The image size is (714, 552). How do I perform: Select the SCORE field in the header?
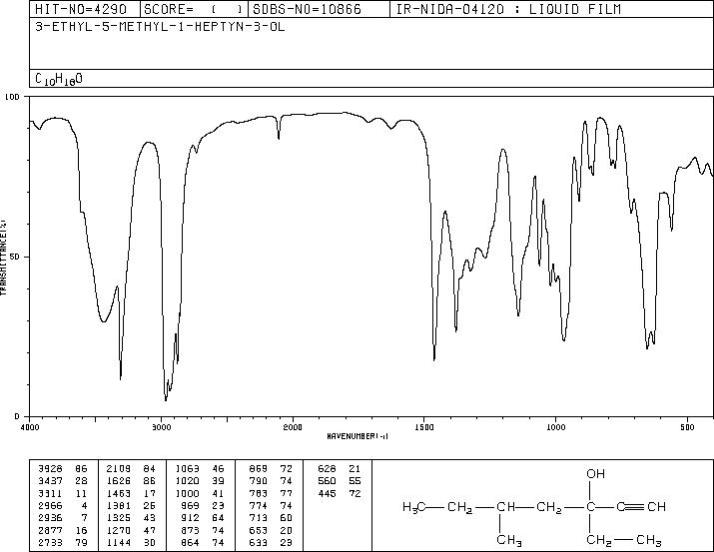coord(195,9)
